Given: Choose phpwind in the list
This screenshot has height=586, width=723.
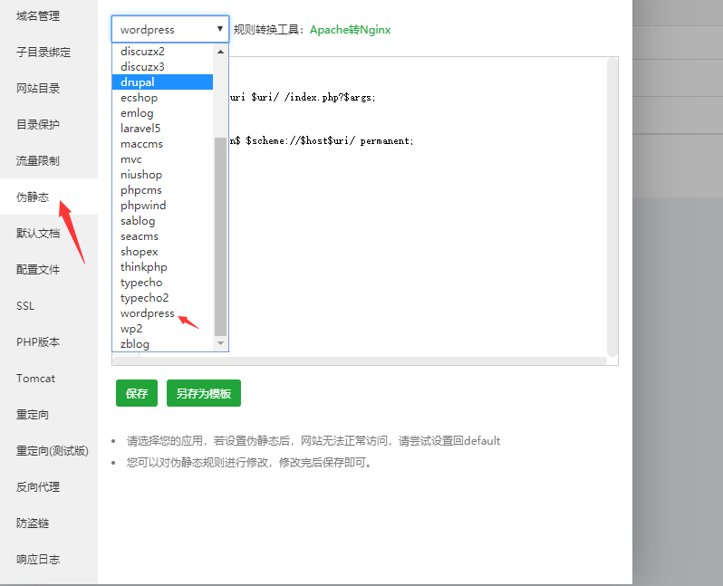Looking at the screenshot, I should click(x=163, y=206).
